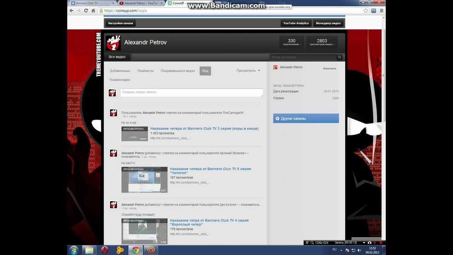
Task: Open the Chrome menu (three lines) icon
Action: coord(382,11)
